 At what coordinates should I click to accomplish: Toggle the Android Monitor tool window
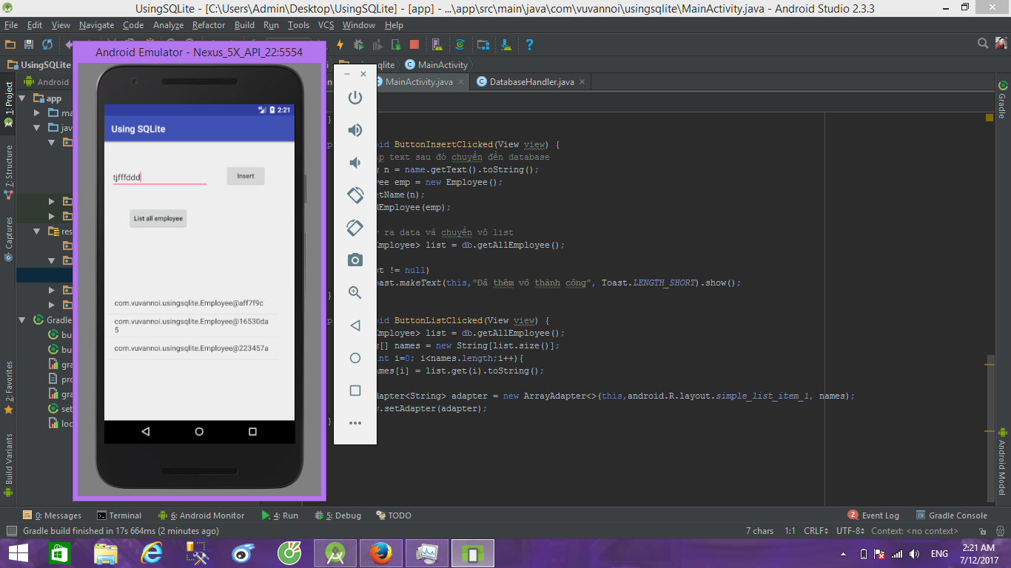(x=201, y=515)
